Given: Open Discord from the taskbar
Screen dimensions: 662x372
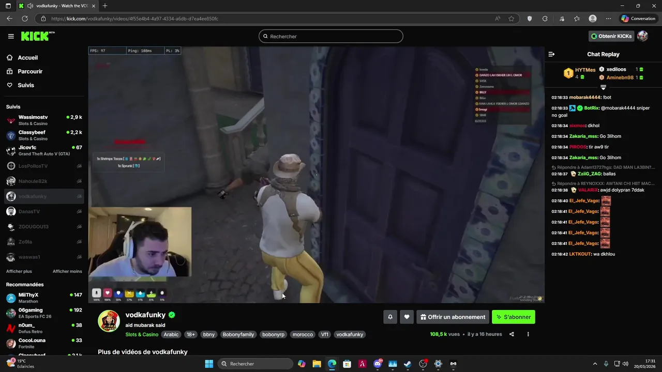Looking at the screenshot, I should (378, 364).
